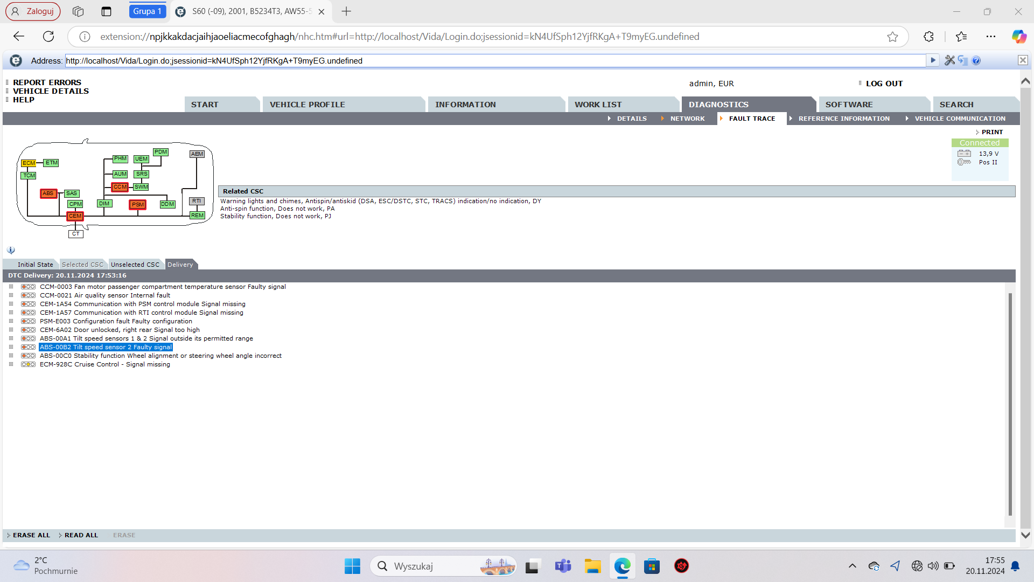Click status indicator for CCM-0003 fault
Image resolution: width=1034 pixels, height=582 pixels.
tap(28, 287)
